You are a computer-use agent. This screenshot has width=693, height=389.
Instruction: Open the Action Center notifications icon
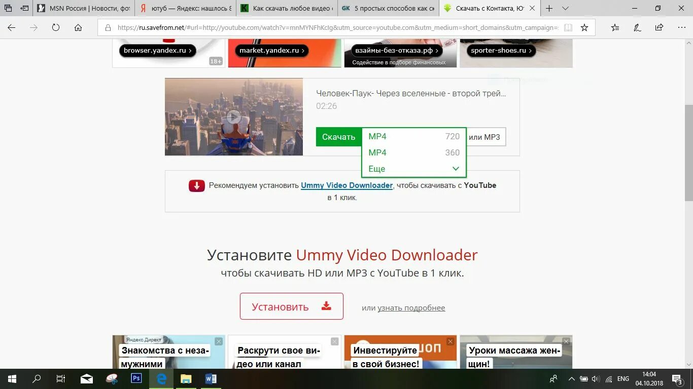(678, 378)
